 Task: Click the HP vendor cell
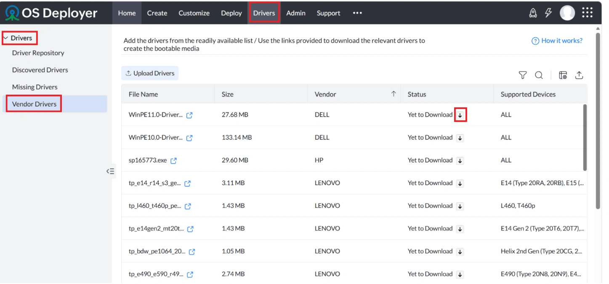[319, 160]
